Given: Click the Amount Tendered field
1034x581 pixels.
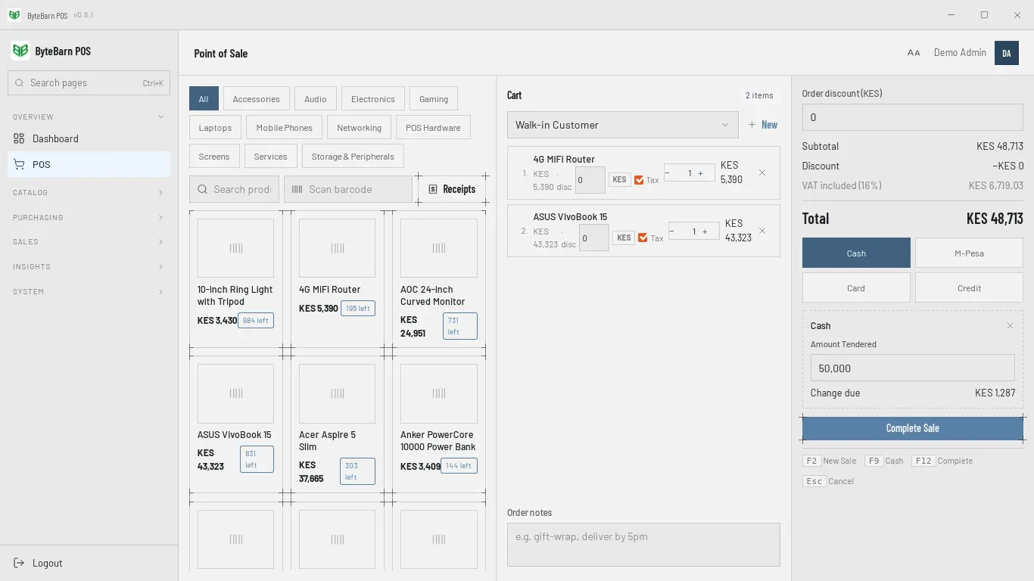Looking at the screenshot, I should click(x=912, y=368).
